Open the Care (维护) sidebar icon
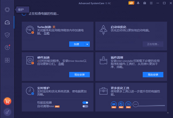Screen dimensions: 173x118 click(7, 9)
